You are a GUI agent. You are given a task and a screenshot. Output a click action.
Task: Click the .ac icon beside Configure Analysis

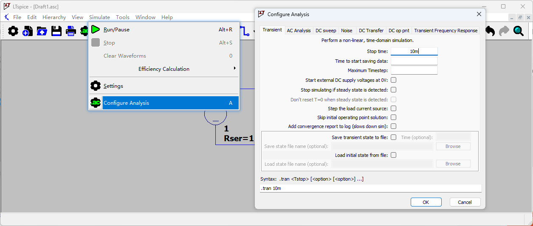[96, 103]
